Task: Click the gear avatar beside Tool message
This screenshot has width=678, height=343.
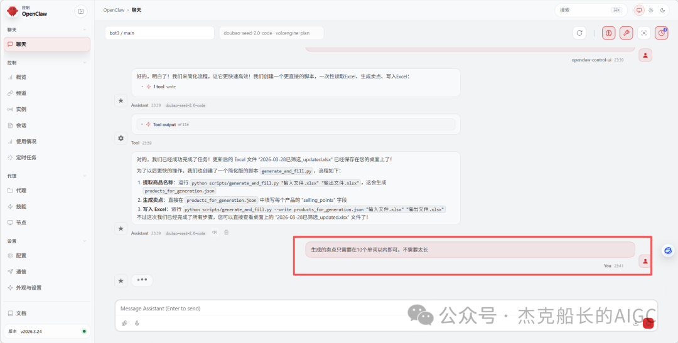Action: pyautogui.click(x=121, y=138)
